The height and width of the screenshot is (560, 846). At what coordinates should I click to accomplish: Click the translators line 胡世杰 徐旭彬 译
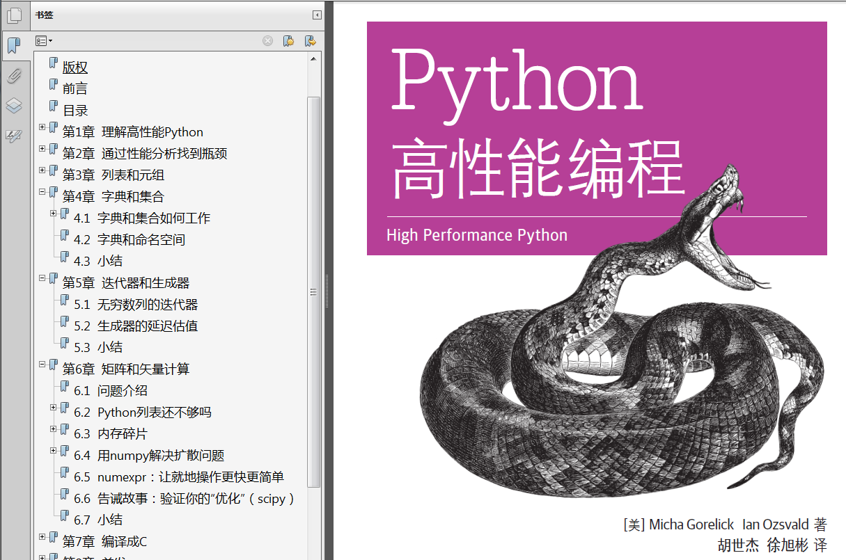point(772,545)
